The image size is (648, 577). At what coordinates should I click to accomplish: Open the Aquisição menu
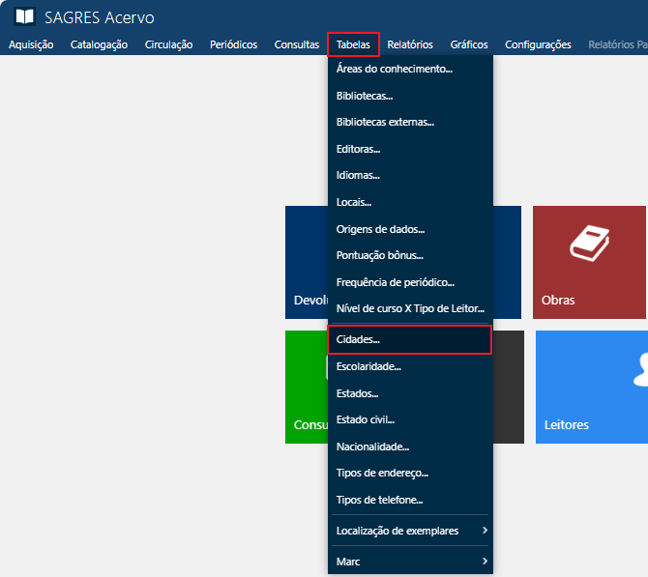click(31, 44)
